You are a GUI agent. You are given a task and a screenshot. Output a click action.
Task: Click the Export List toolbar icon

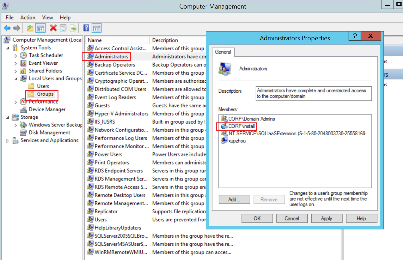click(x=73, y=28)
